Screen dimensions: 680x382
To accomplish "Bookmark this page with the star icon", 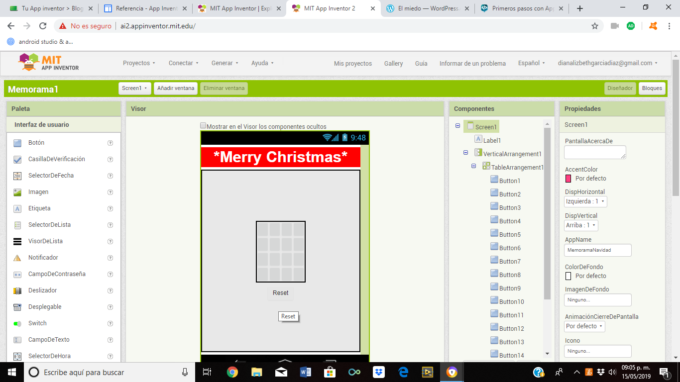I will coord(594,26).
